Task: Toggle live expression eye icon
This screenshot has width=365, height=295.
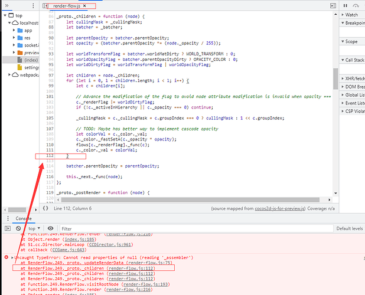Action: pyautogui.click(x=50, y=228)
